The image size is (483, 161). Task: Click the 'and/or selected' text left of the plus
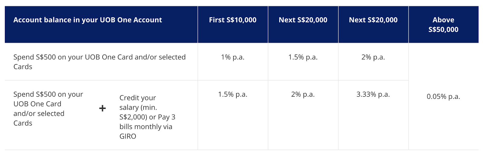point(39,114)
